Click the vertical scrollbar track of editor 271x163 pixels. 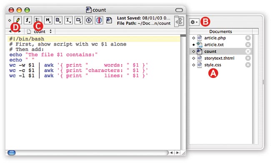pyautogui.click(x=183, y=93)
